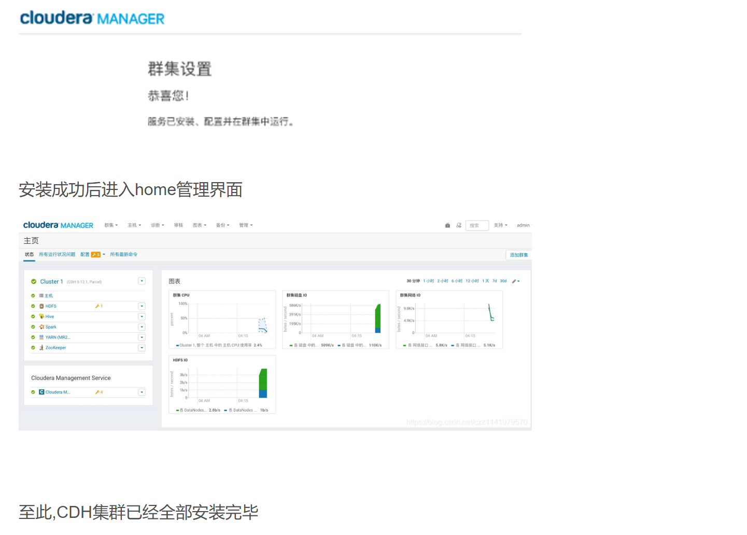This screenshot has height=535, width=747.
Task: Open the HDFS row actions dropdown
Action: (x=142, y=306)
